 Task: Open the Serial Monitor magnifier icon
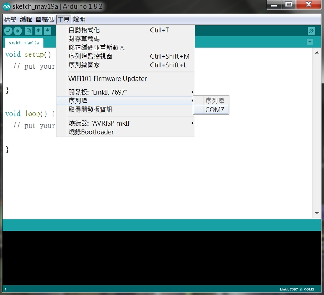[x=311, y=31]
